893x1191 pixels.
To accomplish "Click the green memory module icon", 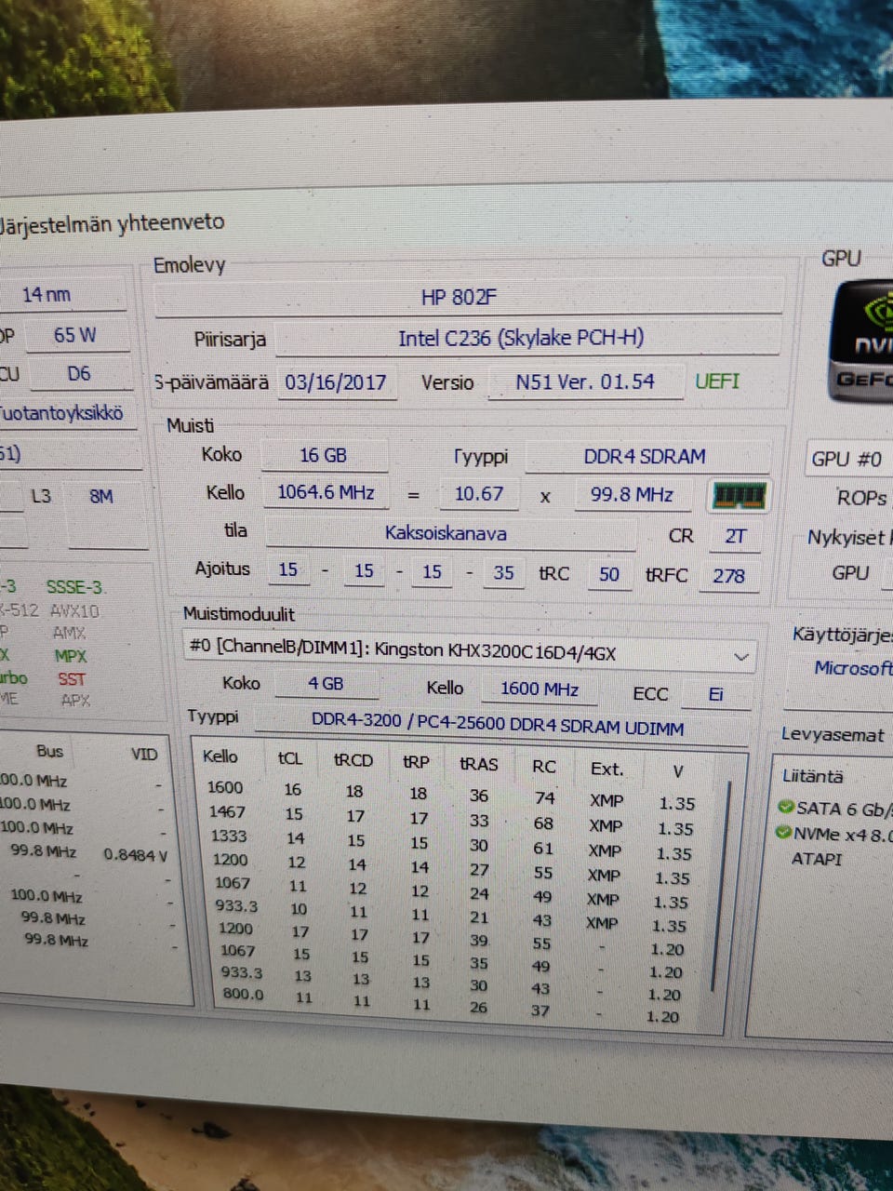I will coord(739,496).
